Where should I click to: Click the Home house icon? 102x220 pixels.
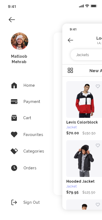pos(14,85)
